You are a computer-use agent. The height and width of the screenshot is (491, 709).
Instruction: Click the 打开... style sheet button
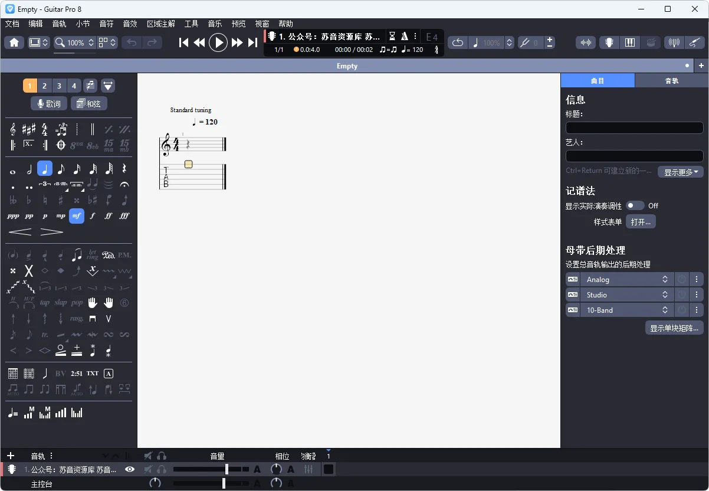click(641, 221)
